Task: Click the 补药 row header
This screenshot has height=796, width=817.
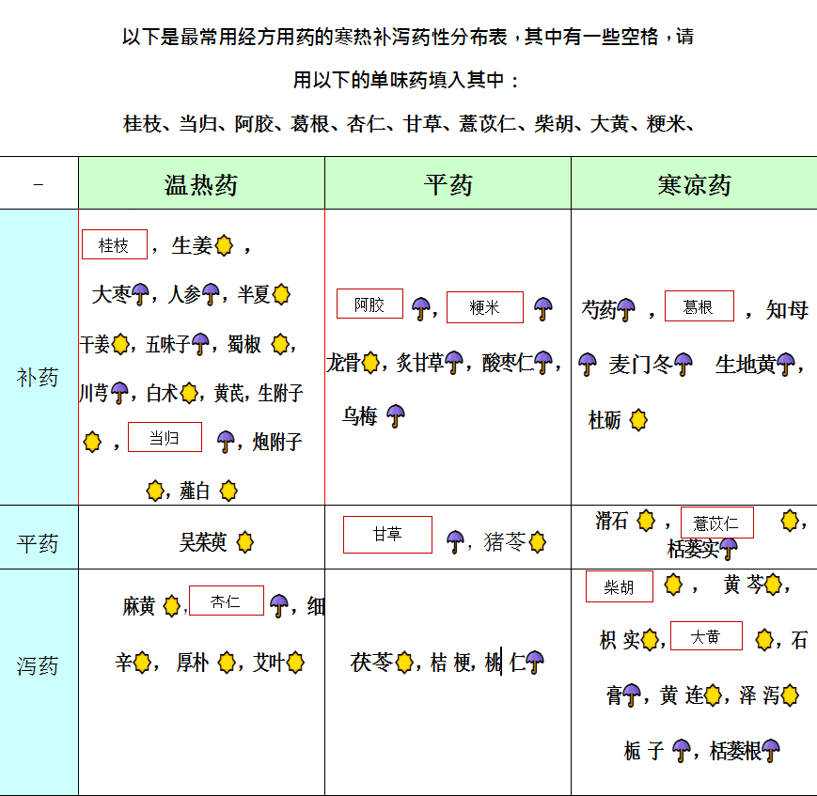Action: click(39, 357)
